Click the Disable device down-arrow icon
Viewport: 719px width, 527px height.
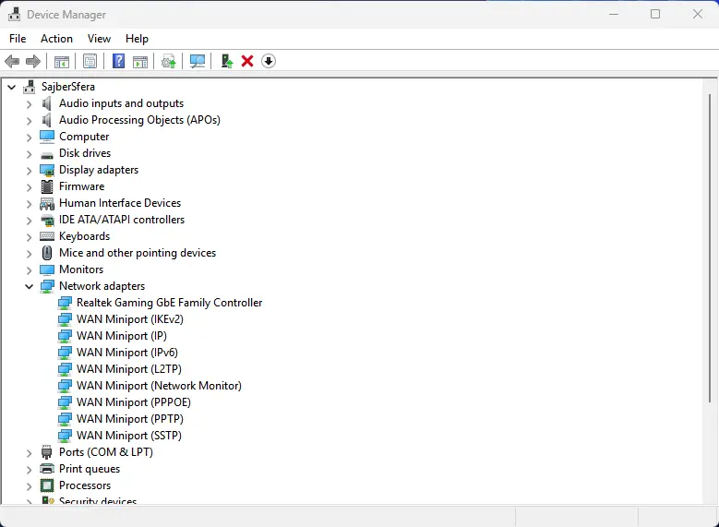(x=269, y=61)
